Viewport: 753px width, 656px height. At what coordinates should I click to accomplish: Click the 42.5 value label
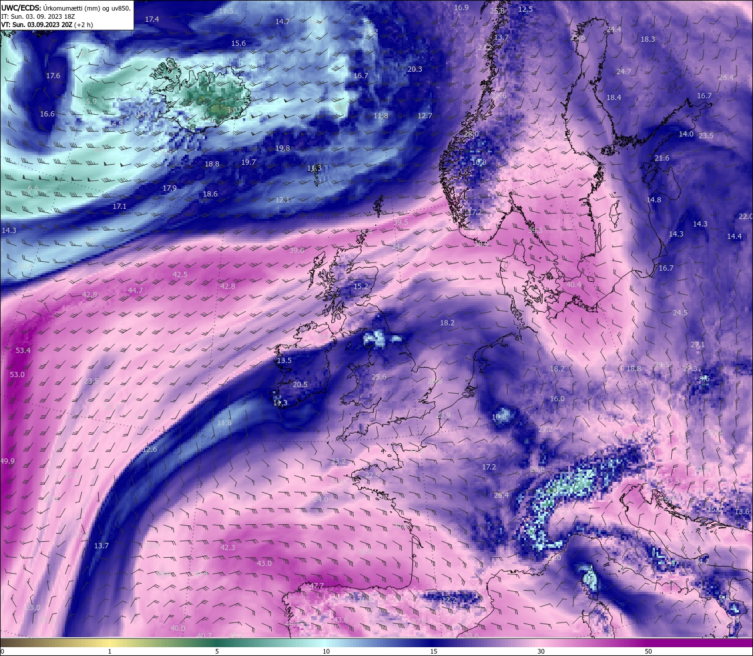(180, 274)
